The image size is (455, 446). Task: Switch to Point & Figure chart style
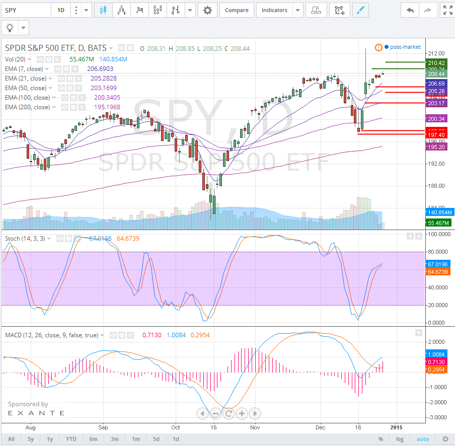click(158, 10)
